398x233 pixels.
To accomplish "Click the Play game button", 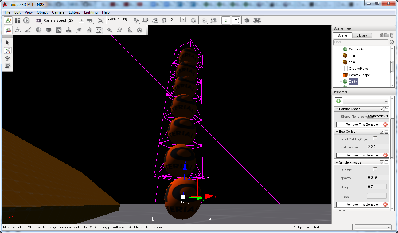I will pyautogui.click(x=26, y=20).
